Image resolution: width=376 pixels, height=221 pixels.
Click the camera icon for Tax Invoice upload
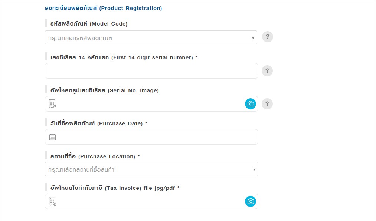(x=250, y=201)
